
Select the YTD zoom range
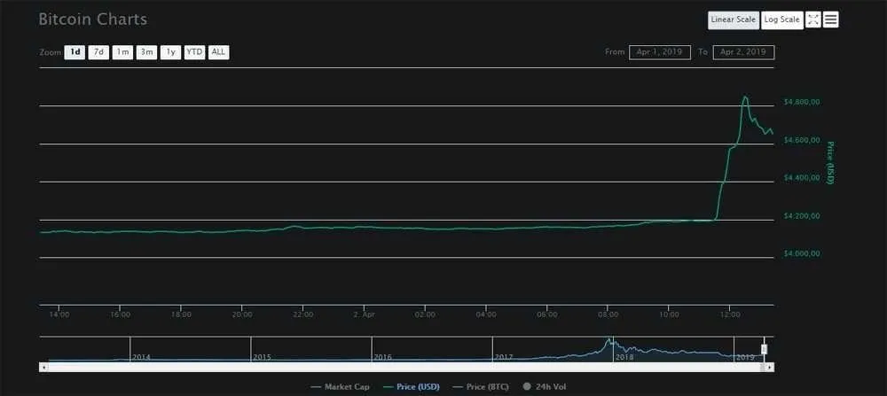point(194,52)
